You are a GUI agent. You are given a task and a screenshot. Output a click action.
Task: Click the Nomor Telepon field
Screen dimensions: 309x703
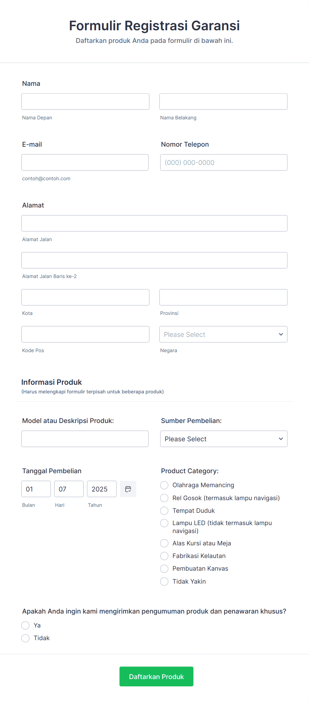[x=223, y=162]
